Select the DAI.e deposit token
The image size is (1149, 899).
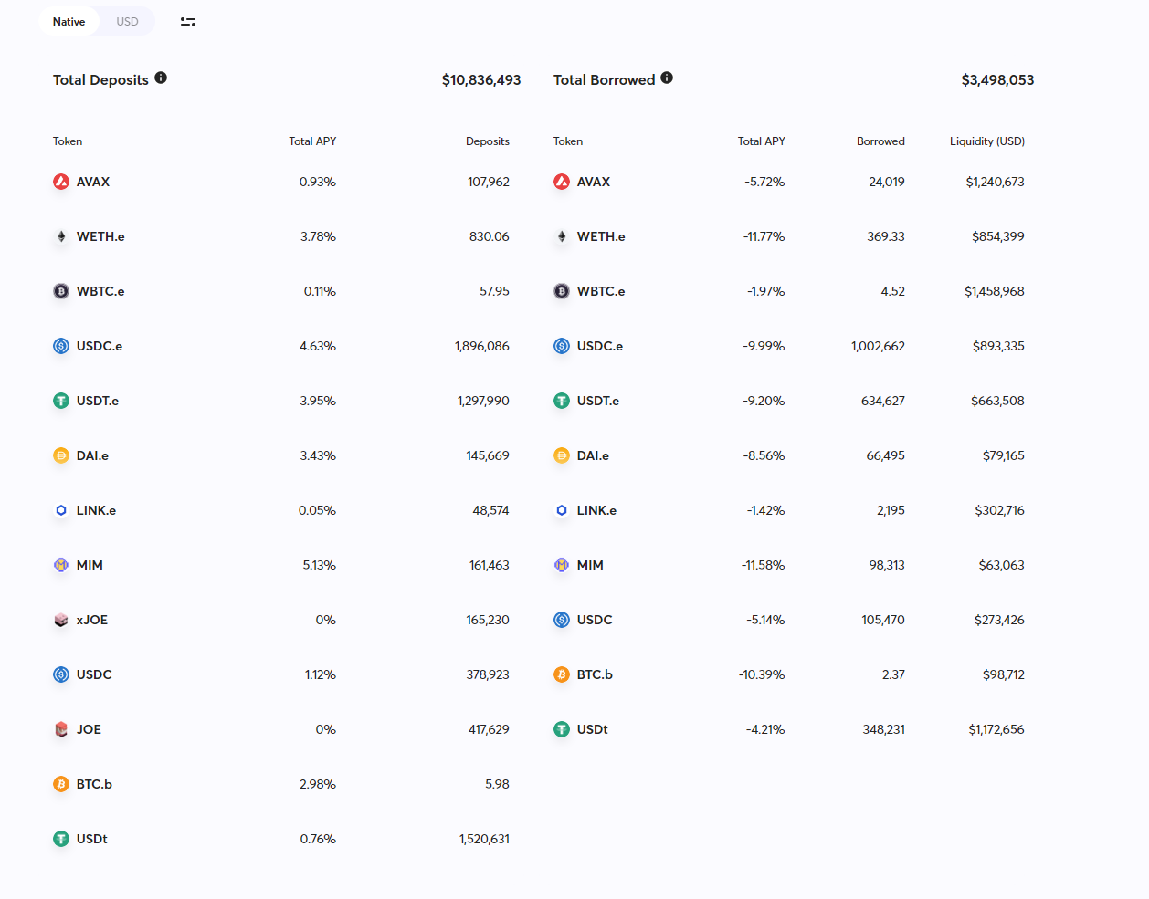[x=92, y=455]
